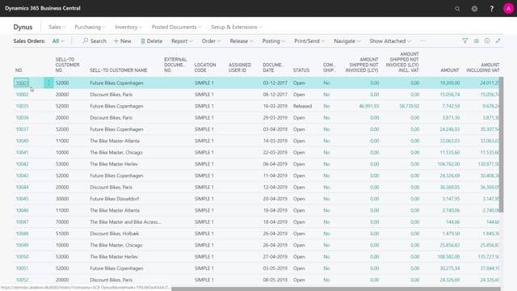The image size is (517, 291).
Task: Expand the Posted Documents menu
Action: coord(176,27)
